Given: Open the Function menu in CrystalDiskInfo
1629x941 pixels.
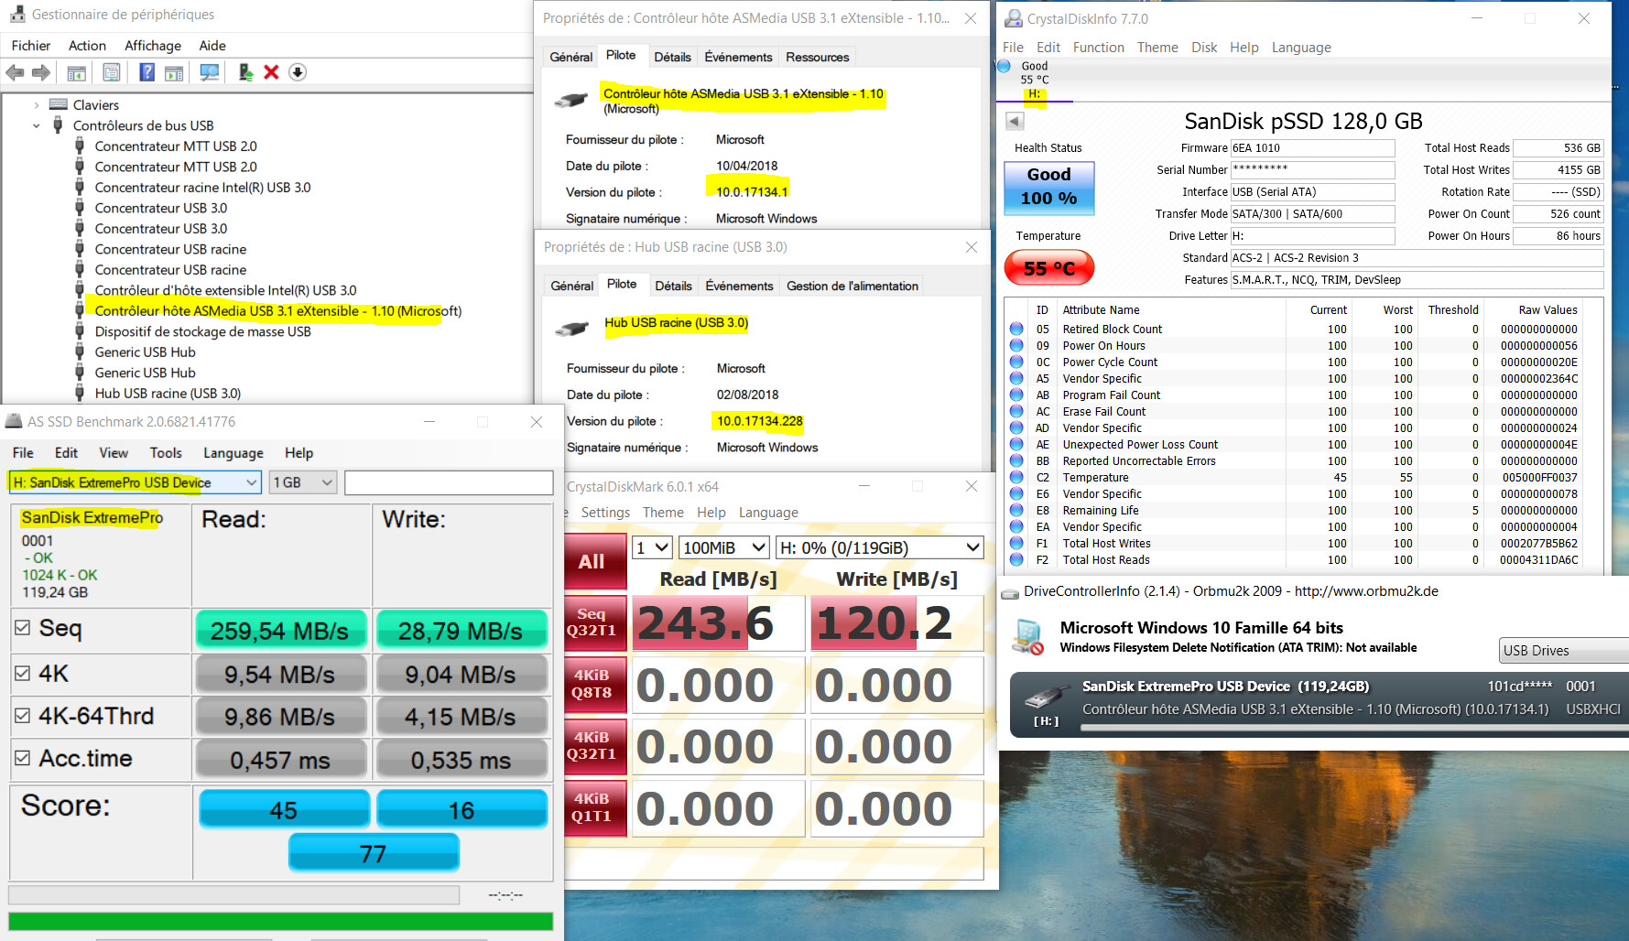Looking at the screenshot, I should coord(1098,48).
